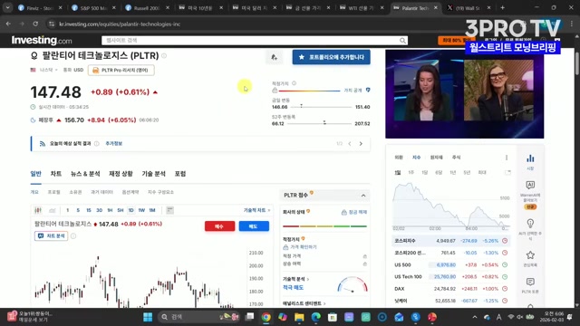Image resolution: width=580 pixels, height=326 pixels.
Task: Click clock icon on DAX row
Action: pos(505,289)
